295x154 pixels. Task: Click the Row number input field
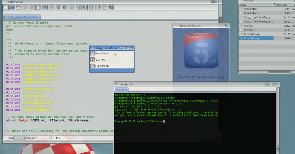pyautogui.click(x=20, y=138)
